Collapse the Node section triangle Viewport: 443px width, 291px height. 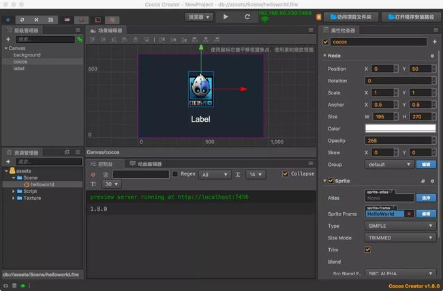(x=324, y=56)
